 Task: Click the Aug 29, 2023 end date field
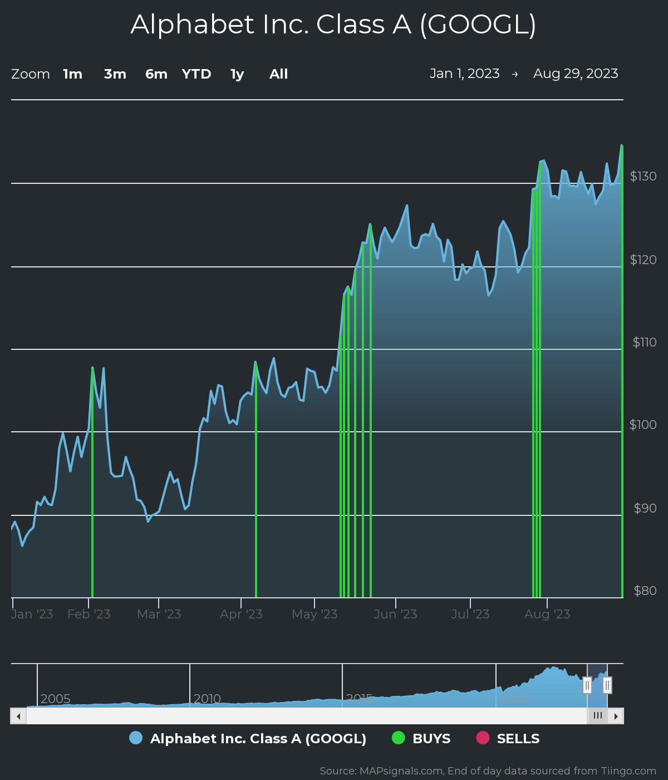pyautogui.click(x=576, y=74)
